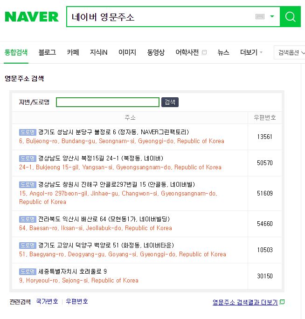
Task: Click the new-window icon beside 어학사전
Action: [x=204, y=52]
